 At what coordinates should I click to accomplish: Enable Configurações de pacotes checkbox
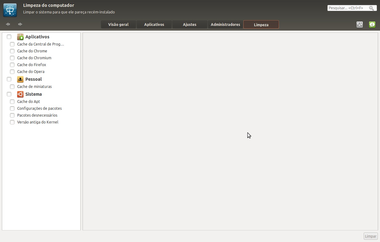point(12,109)
